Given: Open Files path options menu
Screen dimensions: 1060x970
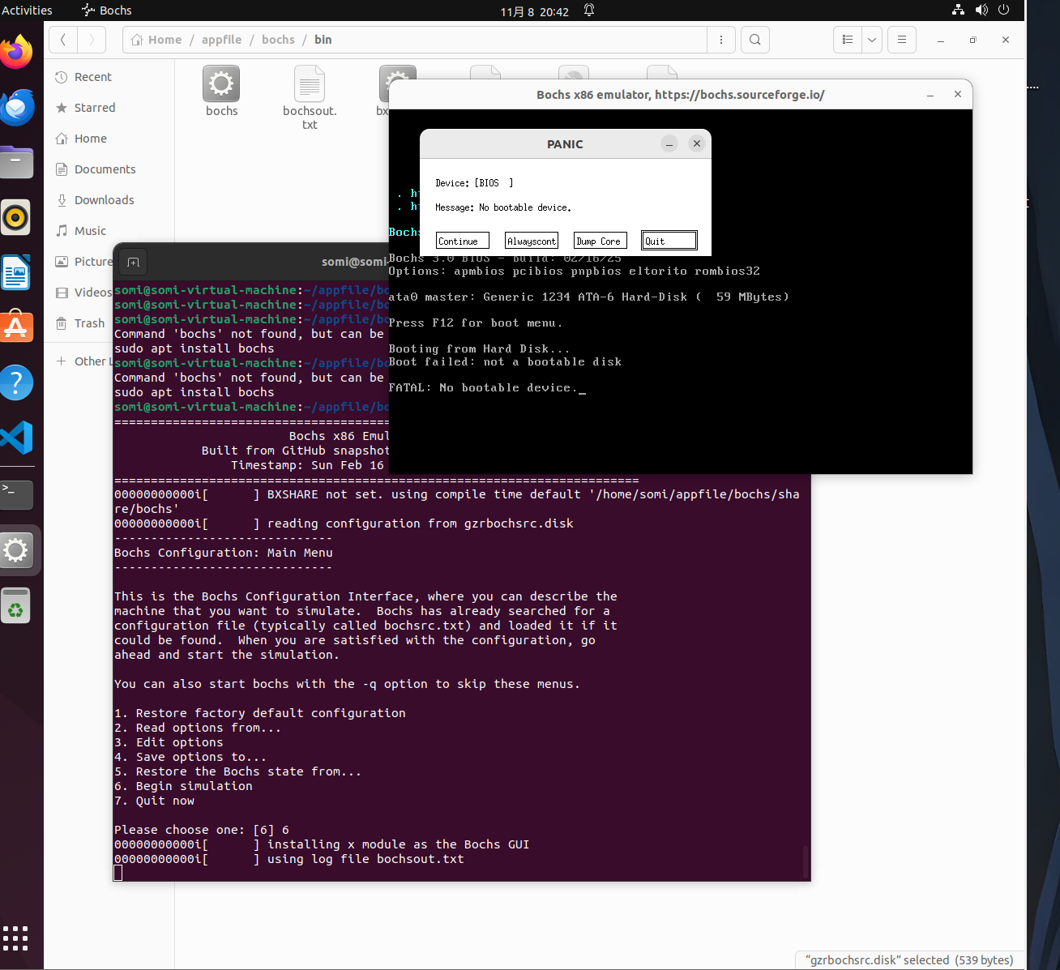Looking at the screenshot, I should (720, 40).
